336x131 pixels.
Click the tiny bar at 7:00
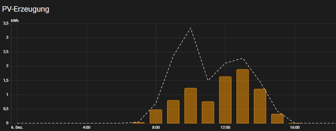[x=138, y=123]
